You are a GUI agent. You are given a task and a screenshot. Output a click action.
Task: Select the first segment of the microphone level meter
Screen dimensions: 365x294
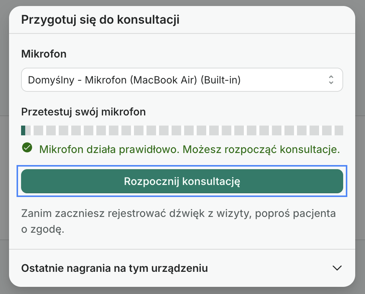tap(24, 130)
